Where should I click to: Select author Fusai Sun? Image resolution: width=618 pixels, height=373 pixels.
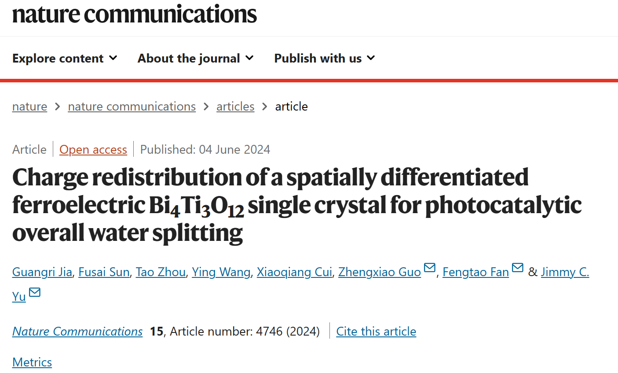[x=104, y=272]
